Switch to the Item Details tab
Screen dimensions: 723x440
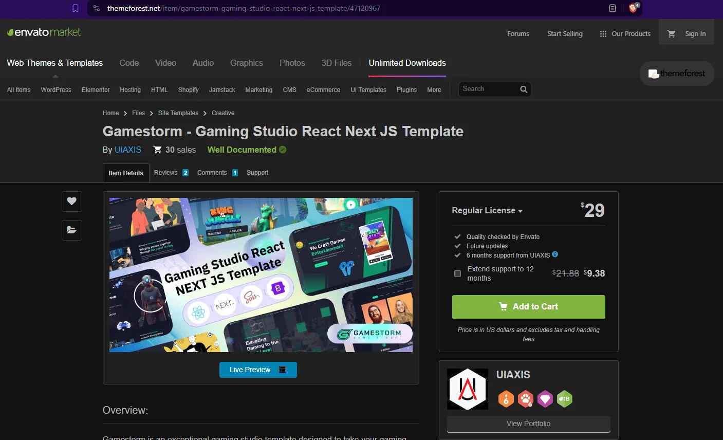click(126, 173)
